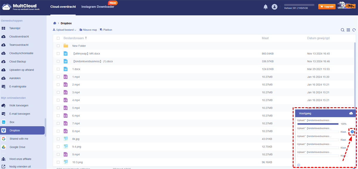
Task: Sort by Maat column header
Action: pos(265,38)
